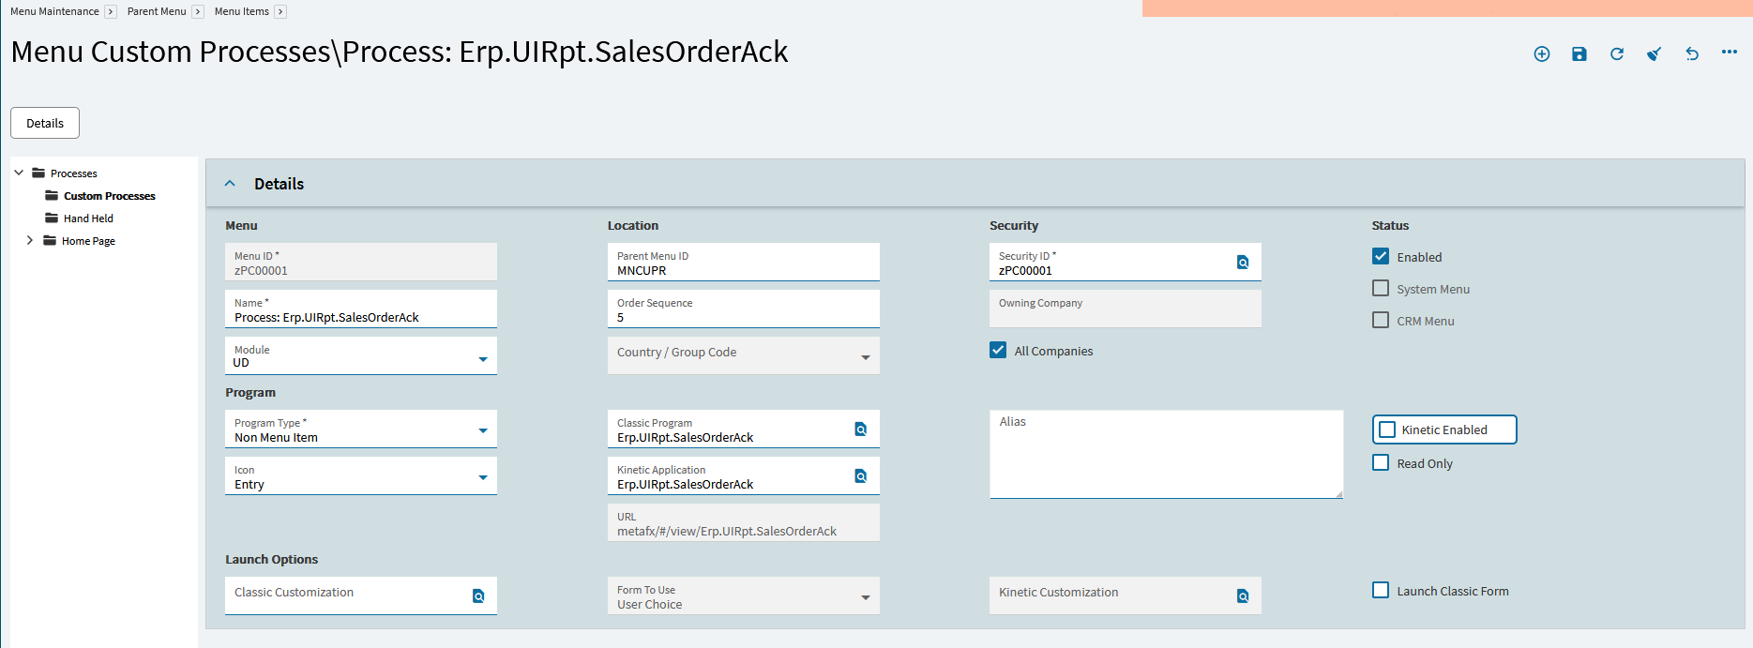1753x648 pixels.
Task: Clear the form with the broom icon
Action: click(x=1655, y=54)
